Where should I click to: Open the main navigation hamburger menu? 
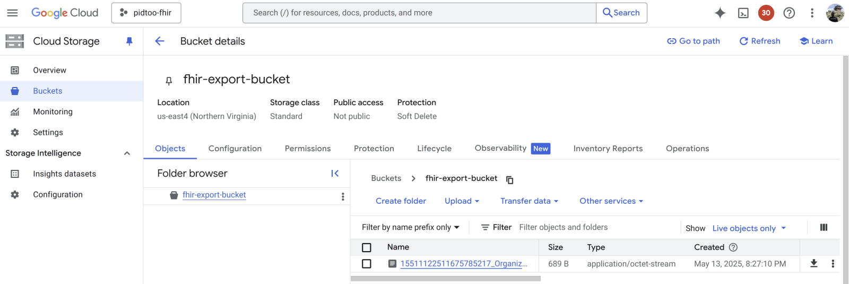(12, 13)
